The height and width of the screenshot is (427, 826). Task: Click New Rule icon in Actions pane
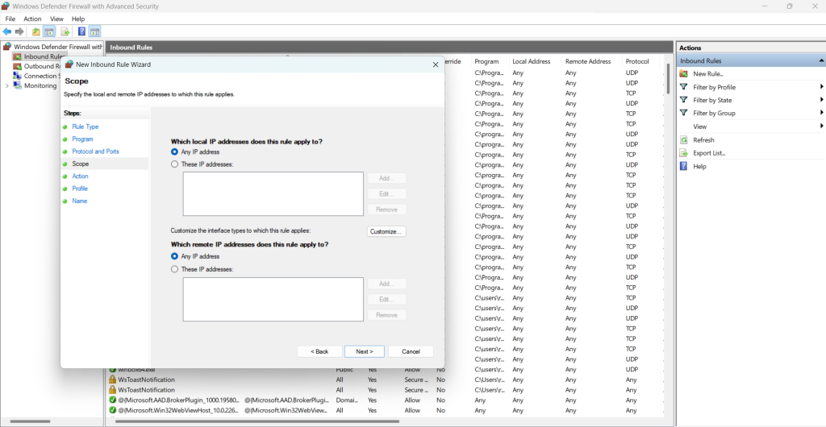684,73
